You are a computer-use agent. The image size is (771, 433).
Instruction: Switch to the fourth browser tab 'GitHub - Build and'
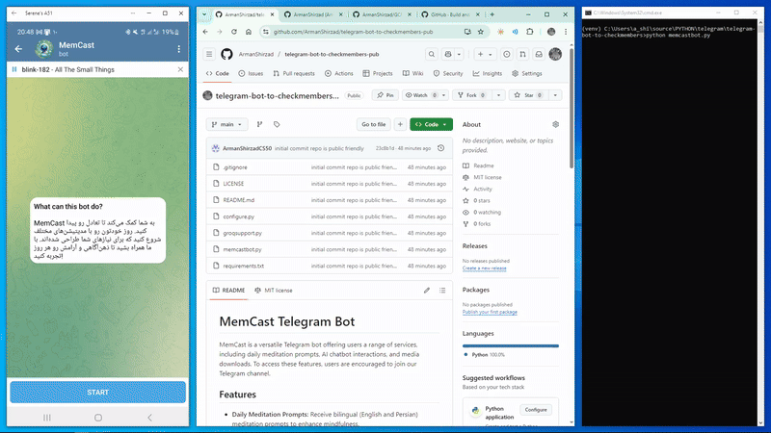[x=449, y=14]
